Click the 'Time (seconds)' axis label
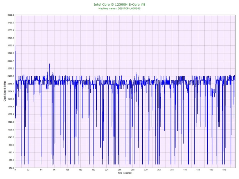239x179 pixels. coord(125,173)
